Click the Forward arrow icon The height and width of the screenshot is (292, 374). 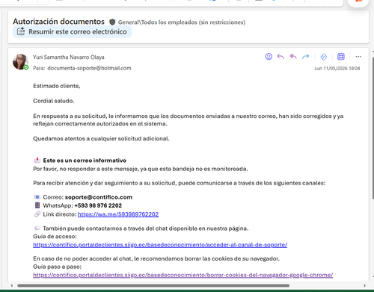pyautogui.click(x=306, y=57)
